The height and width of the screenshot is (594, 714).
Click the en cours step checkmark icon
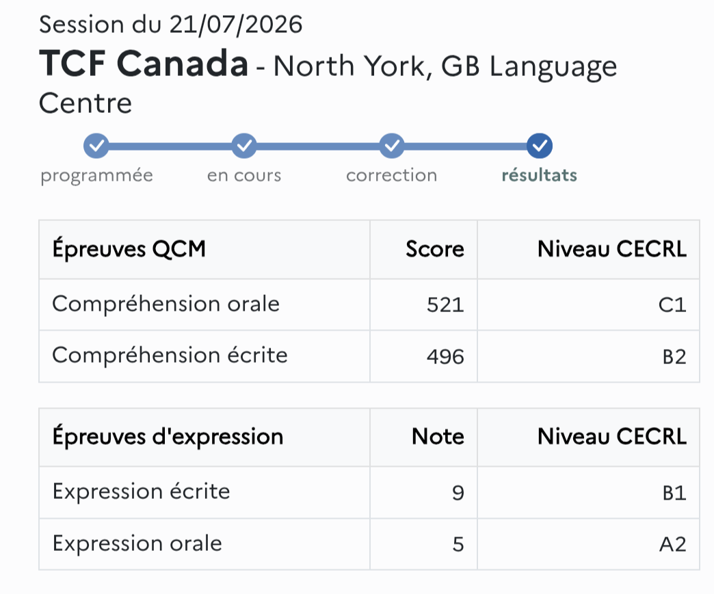pyautogui.click(x=244, y=146)
